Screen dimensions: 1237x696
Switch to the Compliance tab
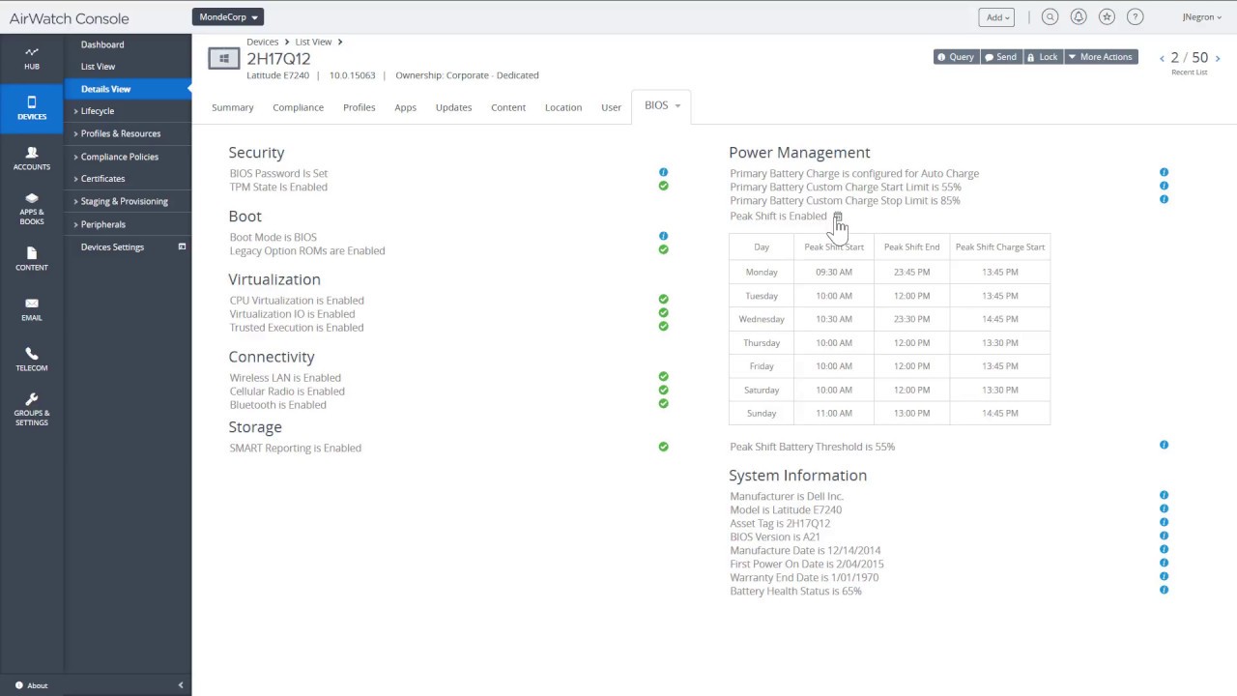[298, 107]
